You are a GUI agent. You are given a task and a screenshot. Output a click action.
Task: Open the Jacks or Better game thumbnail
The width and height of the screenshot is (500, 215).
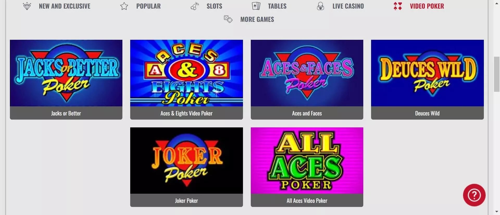pos(66,73)
